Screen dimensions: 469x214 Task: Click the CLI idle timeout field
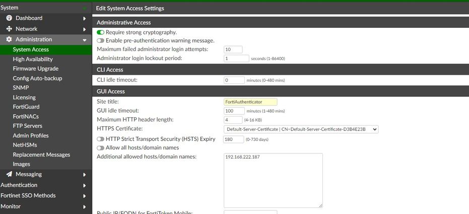click(234, 80)
